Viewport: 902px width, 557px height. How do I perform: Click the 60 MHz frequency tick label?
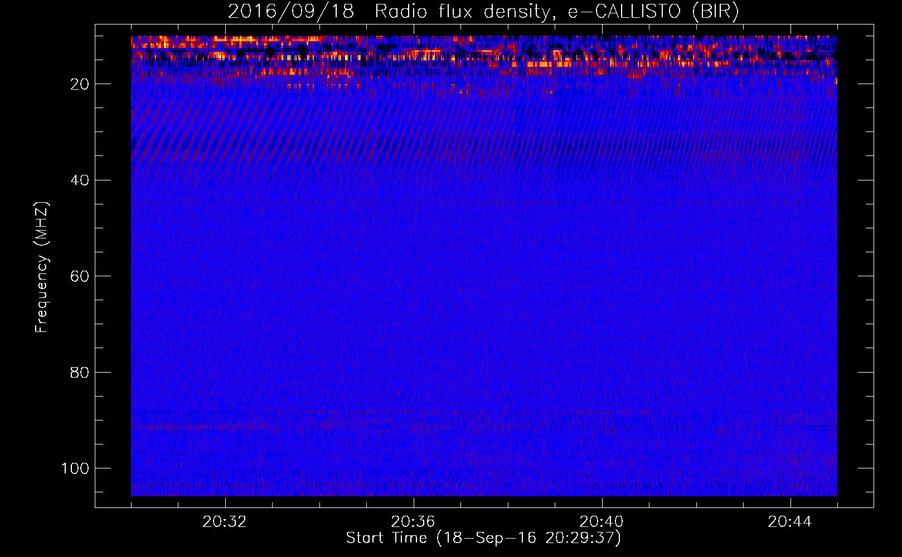[x=80, y=276]
